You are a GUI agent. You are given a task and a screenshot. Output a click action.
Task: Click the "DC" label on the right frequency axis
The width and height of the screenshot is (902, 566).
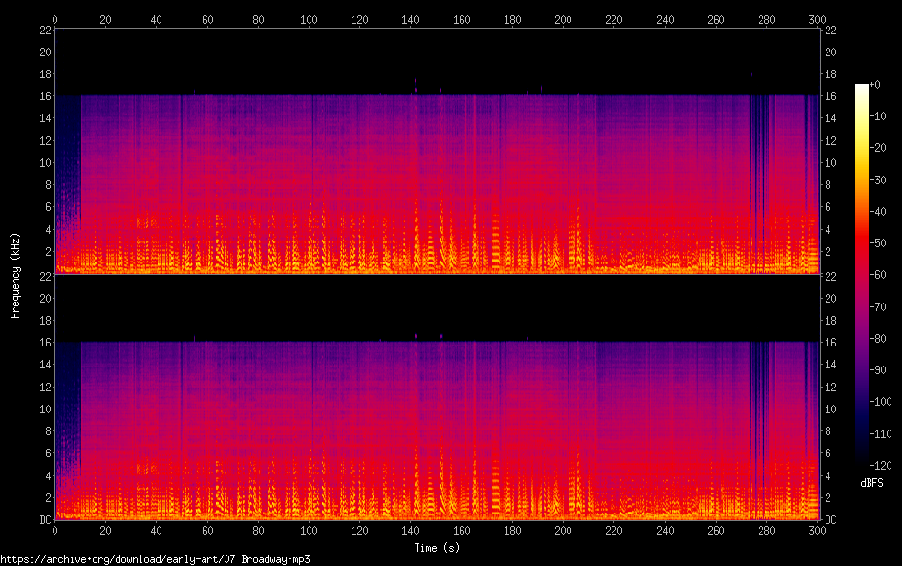pos(830,520)
